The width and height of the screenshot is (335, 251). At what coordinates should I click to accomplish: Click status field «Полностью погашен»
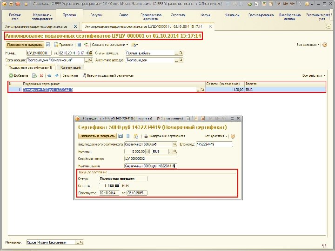pyautogui.click(x=123, y=178)
